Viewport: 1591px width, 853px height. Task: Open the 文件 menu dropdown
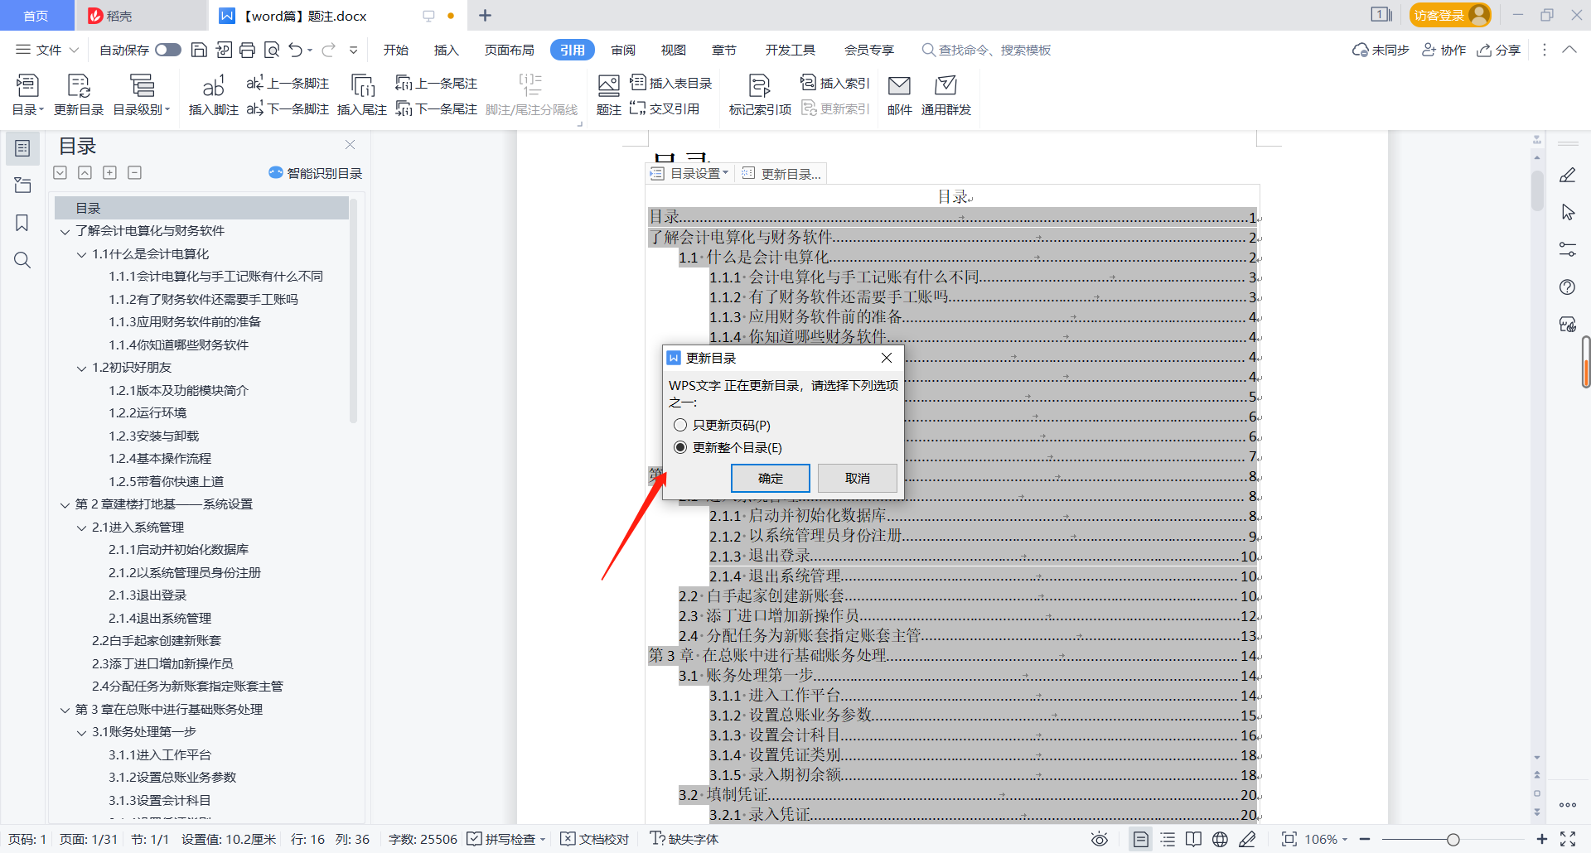pyautogui.click(x=47, y=50)
